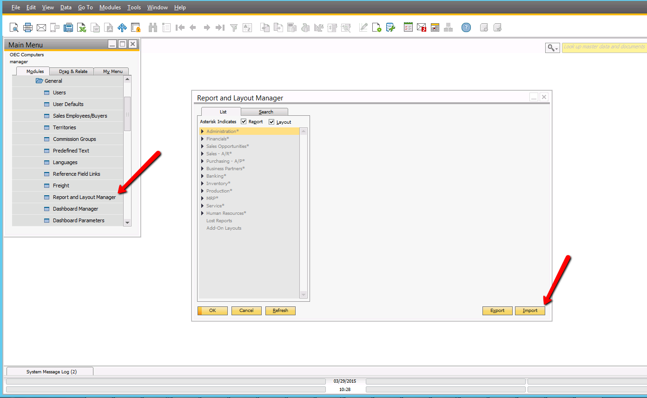Click the printer icon in the toolbar
This screenshot has width=647, height=398.
(28, 28)
